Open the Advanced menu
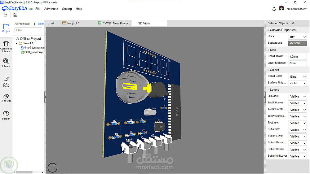The width and height of the screenshot is (310, 174). point(51,9)
